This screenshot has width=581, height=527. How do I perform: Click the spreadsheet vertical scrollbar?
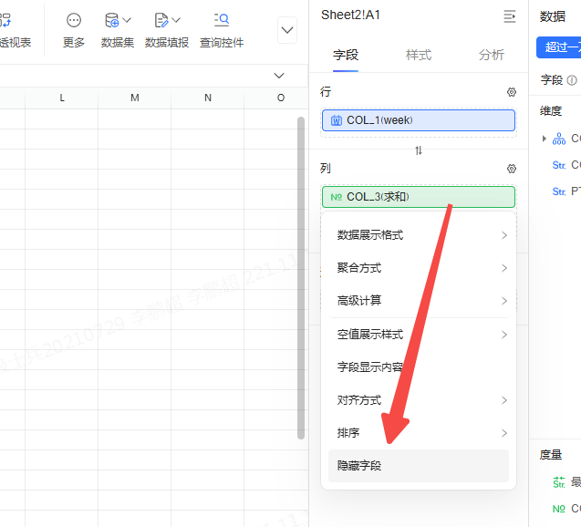[301, 274]
